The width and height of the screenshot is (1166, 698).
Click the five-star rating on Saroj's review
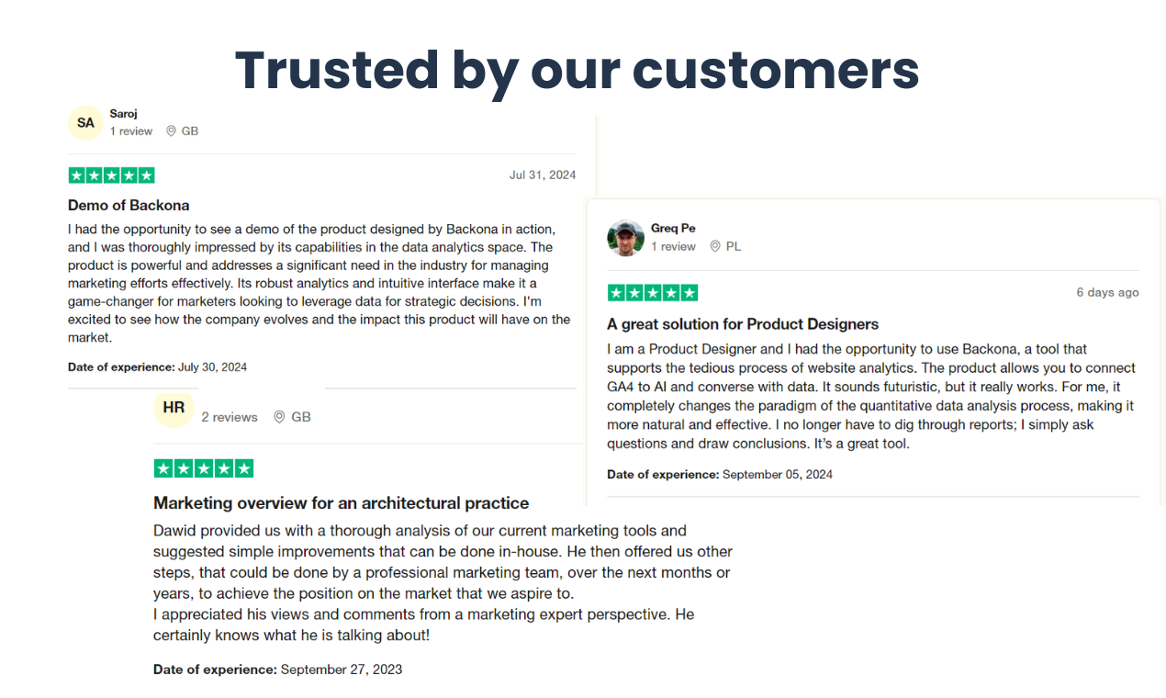click(x=111, y=175)
